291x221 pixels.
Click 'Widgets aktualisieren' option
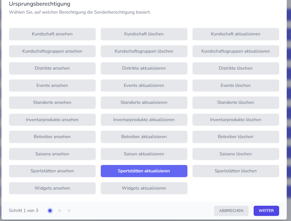pyautogui.click(x=144, y=188)
